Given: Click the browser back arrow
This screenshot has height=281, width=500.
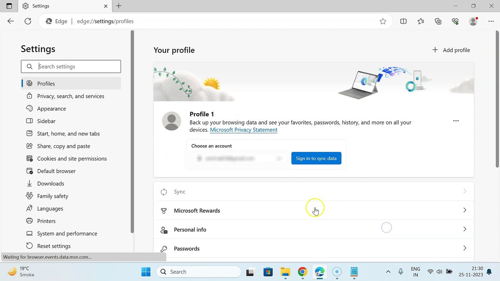Looking at the screenshot, I should [11, 21].
